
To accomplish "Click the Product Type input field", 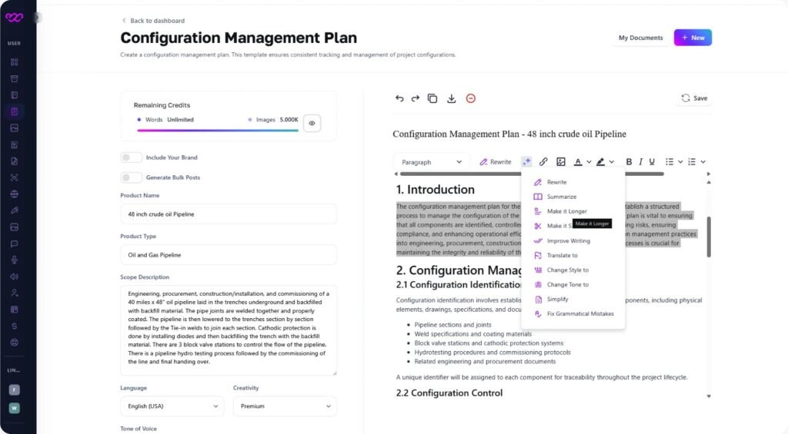I will point(229,255).
